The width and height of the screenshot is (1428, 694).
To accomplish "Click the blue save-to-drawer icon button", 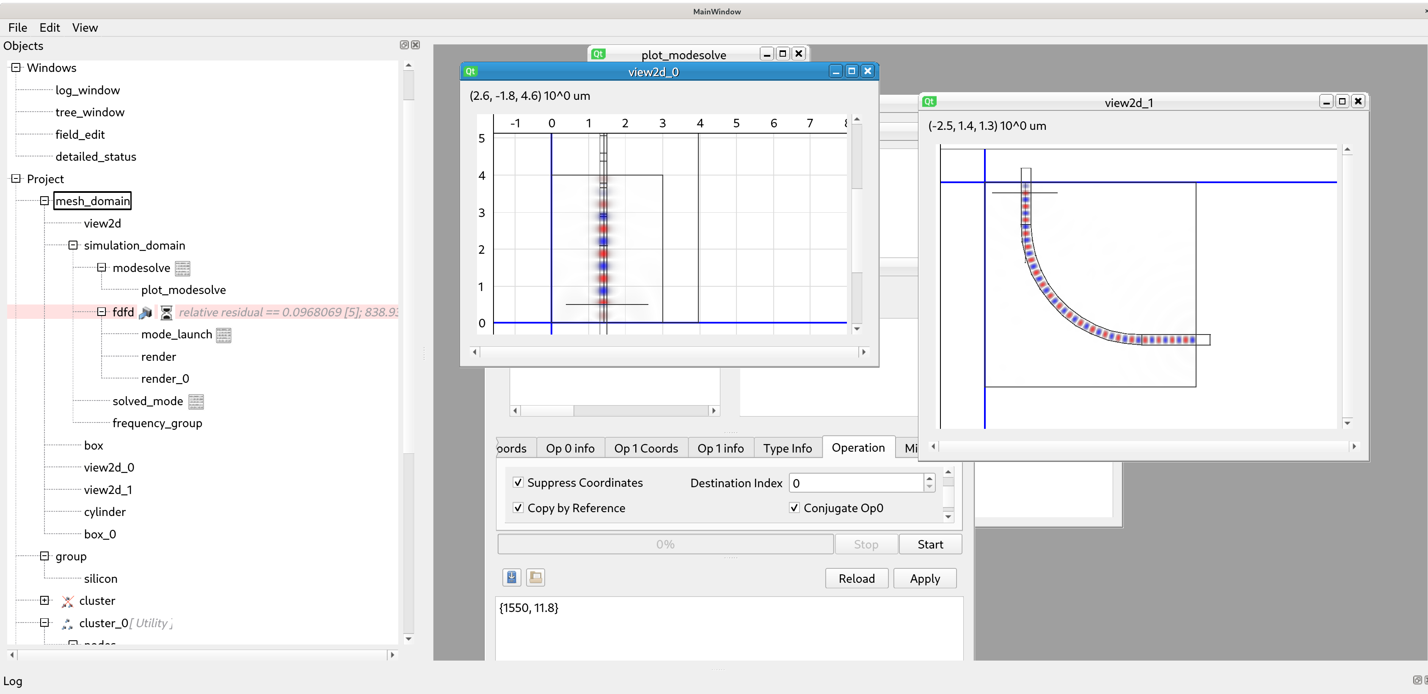I will 512,577.
